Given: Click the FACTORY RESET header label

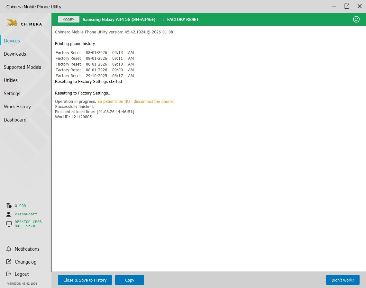Looking at the screenshot, I should pyautogui.click(x=183, y=20).
